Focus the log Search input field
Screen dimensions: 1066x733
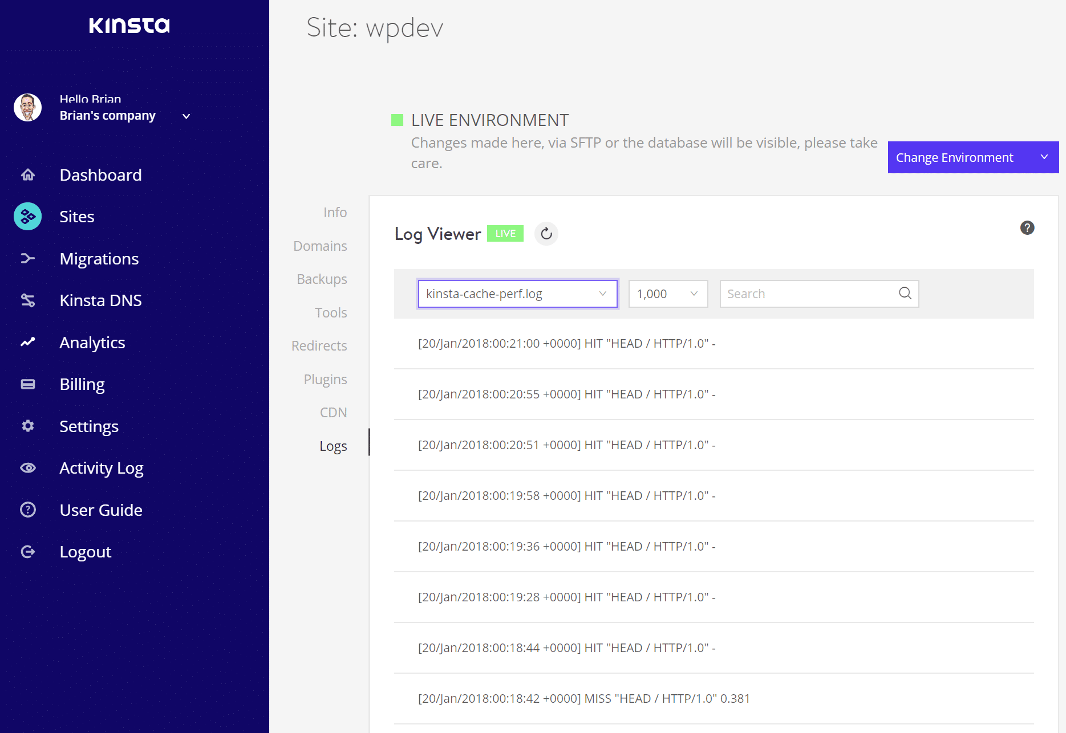coord(807,294)
